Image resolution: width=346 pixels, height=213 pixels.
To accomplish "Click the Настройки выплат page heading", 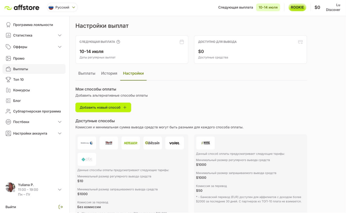I will pyautogui.click(x=102, y=26).
